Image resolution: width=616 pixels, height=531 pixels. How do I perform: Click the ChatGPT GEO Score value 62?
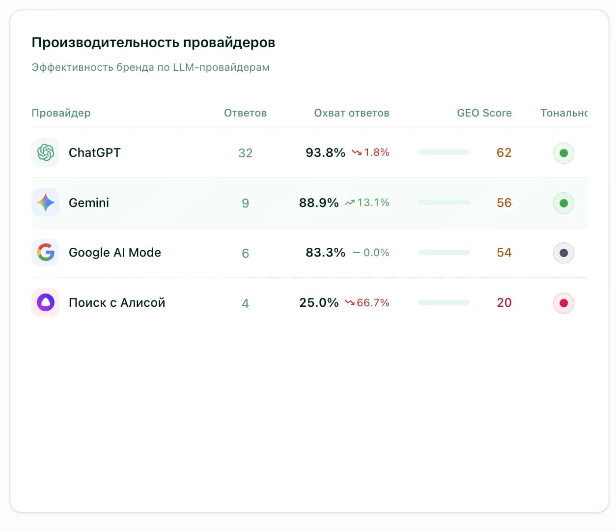click(x=504, y=153)
